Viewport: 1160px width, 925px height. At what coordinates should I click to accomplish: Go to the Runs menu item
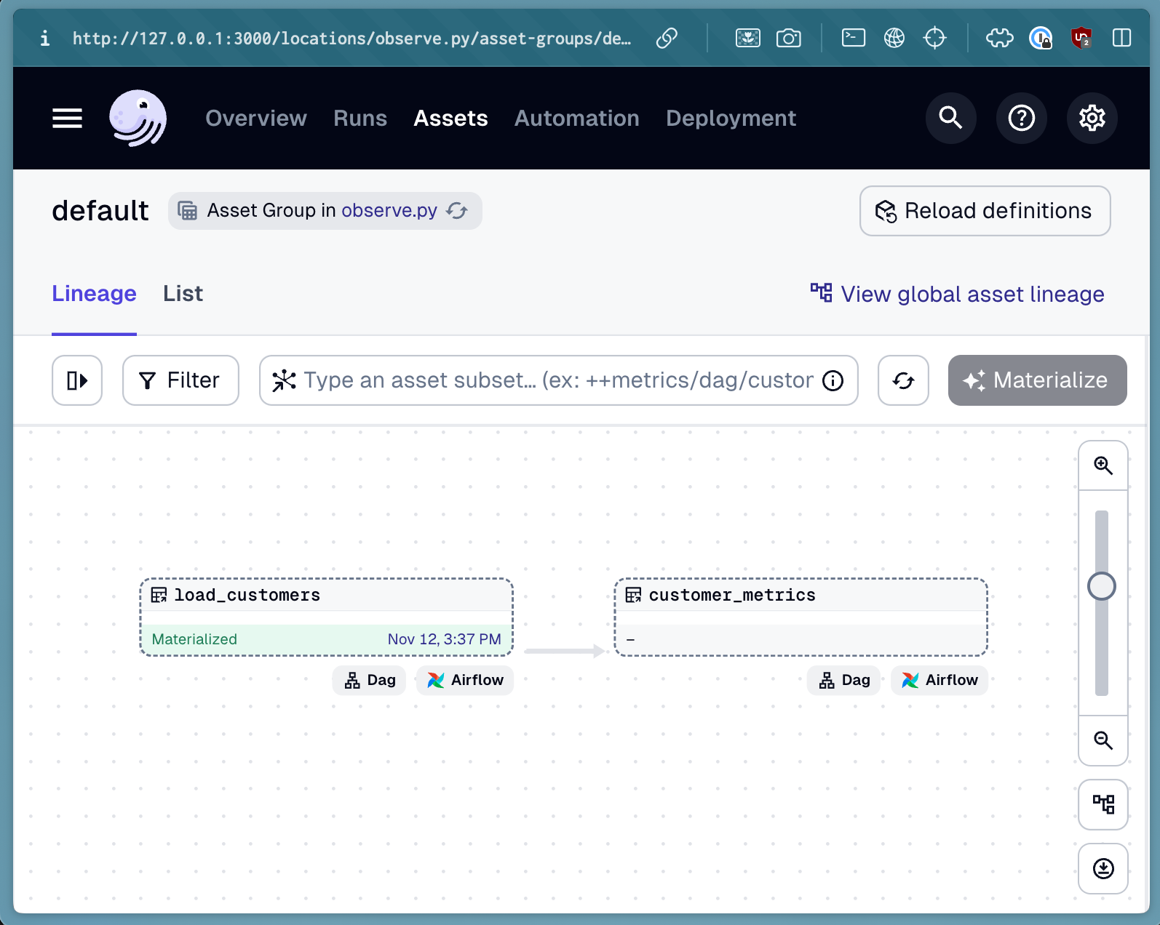360,118
